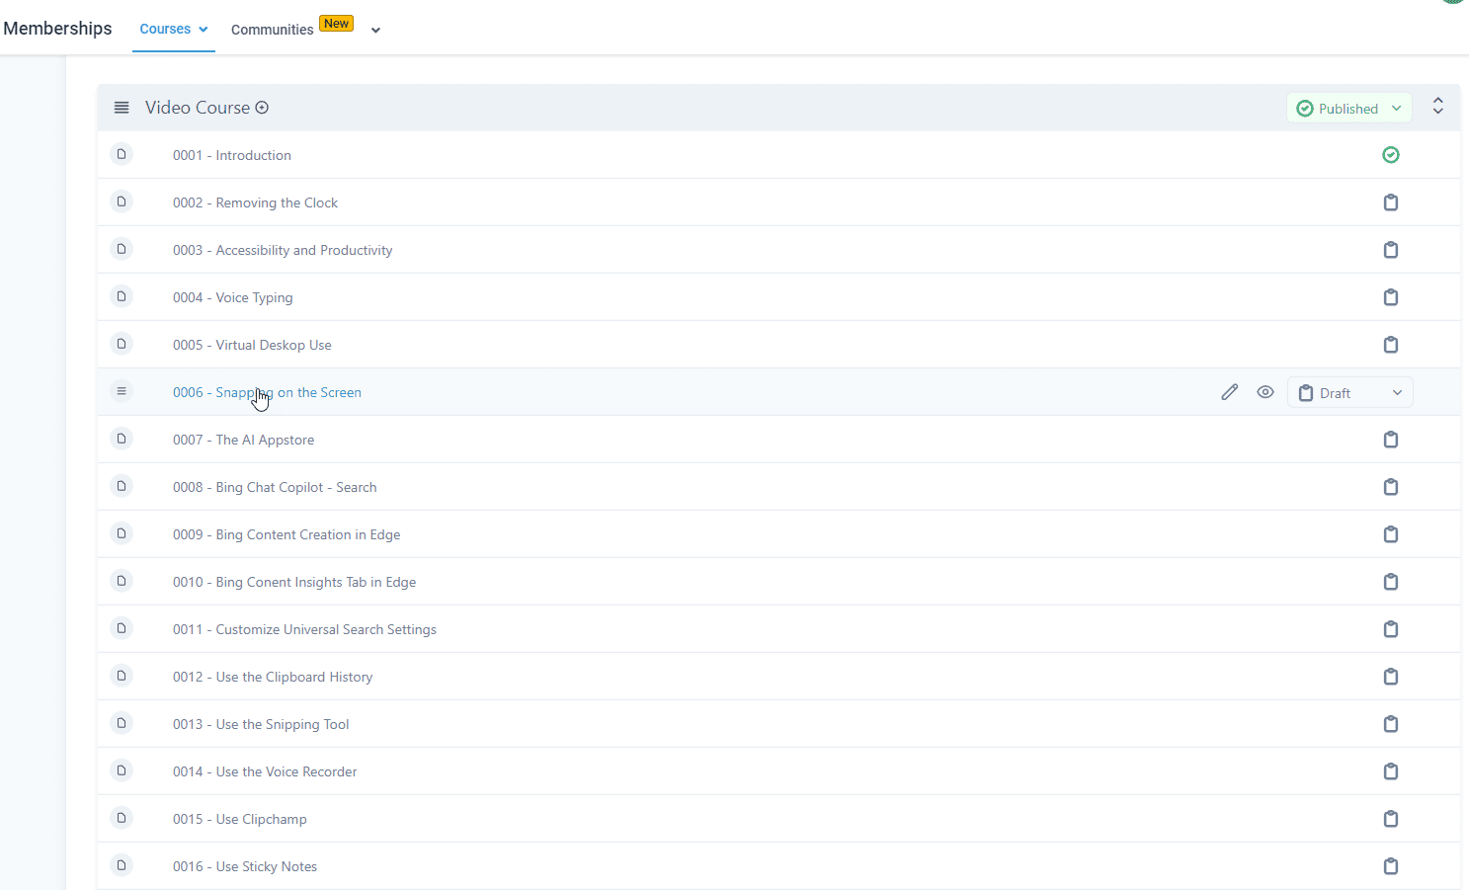Open the Communities menu item
This screenshot has width=1469, height=890.
tap(273, 30)
